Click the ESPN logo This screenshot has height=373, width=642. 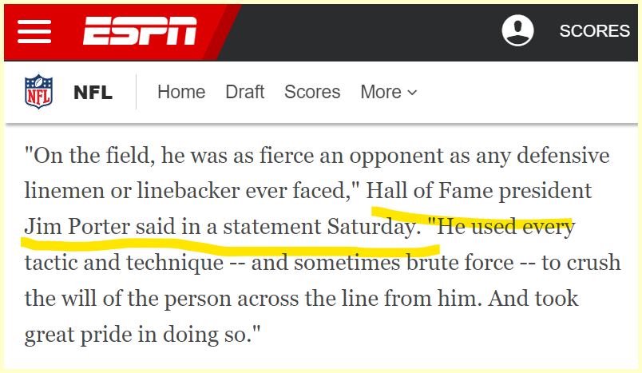pos(141,32)
